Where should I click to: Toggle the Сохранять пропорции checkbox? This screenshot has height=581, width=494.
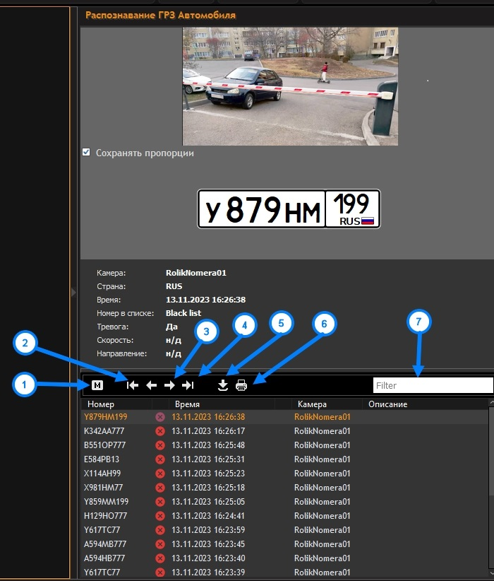(86, 152)
